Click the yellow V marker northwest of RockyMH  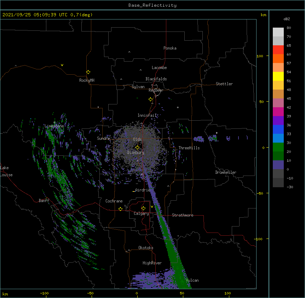tap(62, 65)
